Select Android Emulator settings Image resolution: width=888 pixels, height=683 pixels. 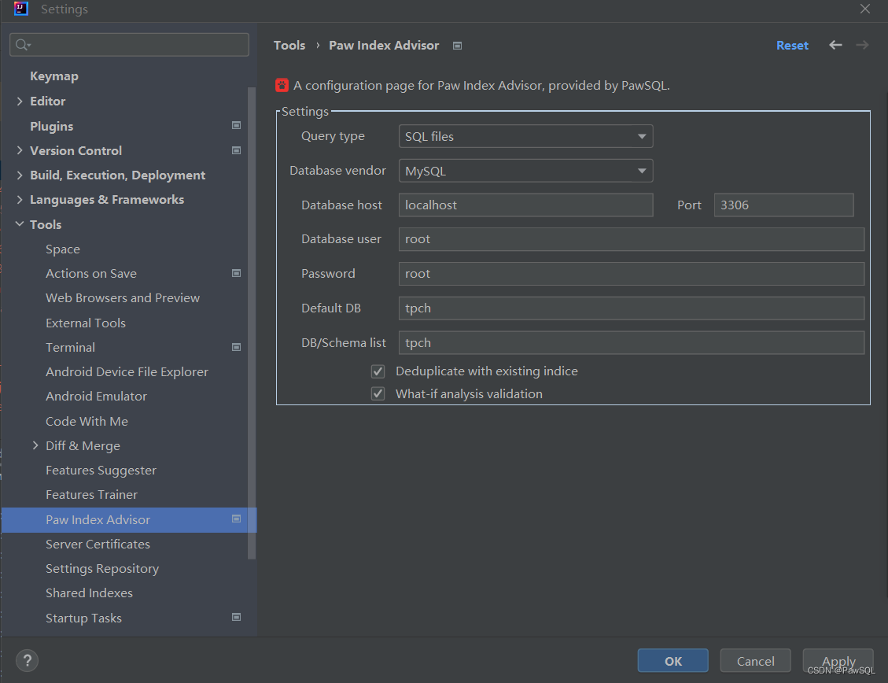tap(96, 397)
